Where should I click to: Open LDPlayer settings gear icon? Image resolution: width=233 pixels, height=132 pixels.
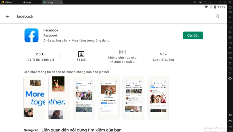230,7
